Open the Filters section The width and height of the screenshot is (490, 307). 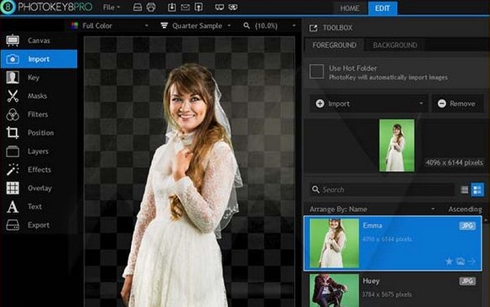click(x=39, y=114)
